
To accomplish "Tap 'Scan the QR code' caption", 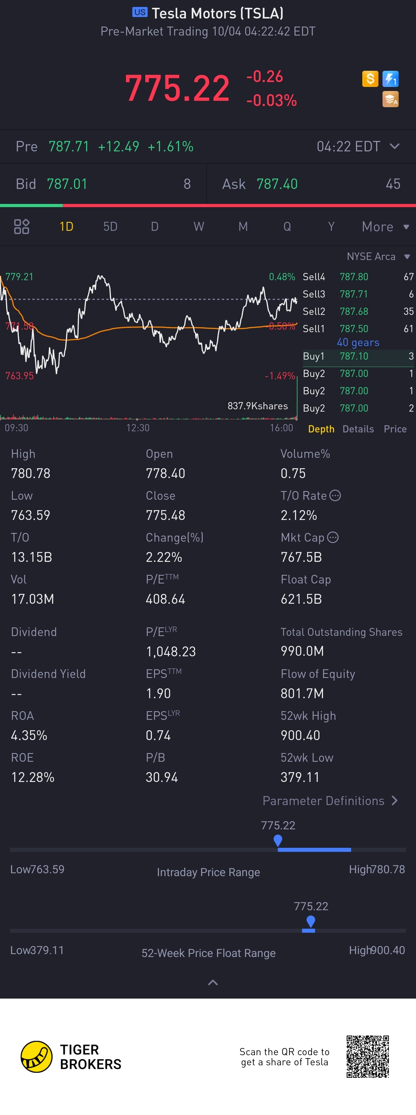I will click(x=284, y=1057).
